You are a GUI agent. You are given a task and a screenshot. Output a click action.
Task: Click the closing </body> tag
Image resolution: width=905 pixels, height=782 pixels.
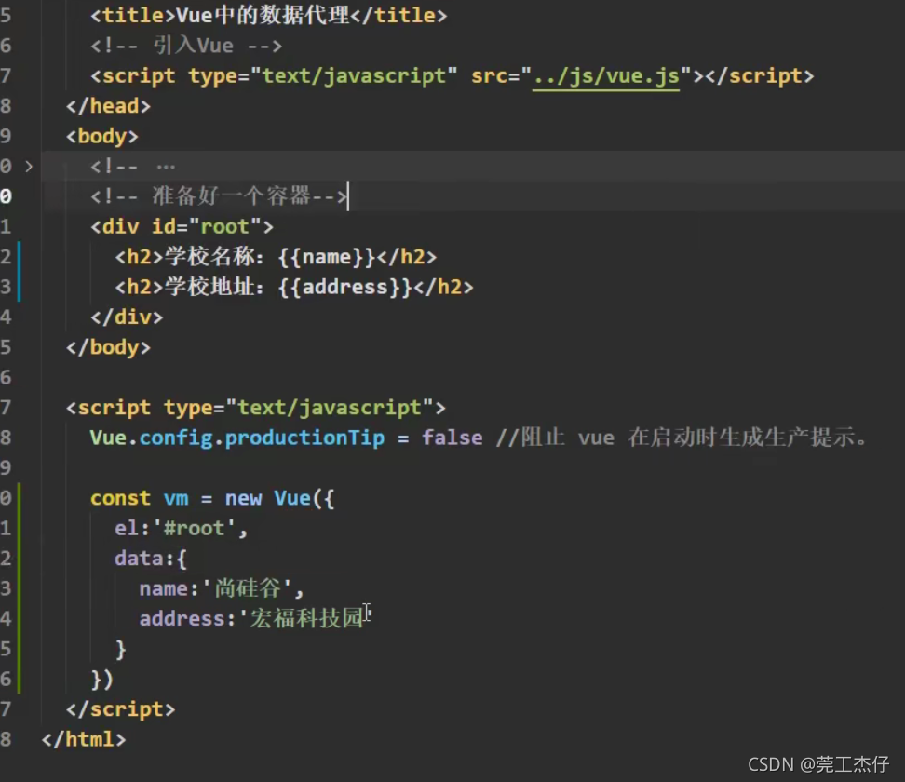(108, 347)
